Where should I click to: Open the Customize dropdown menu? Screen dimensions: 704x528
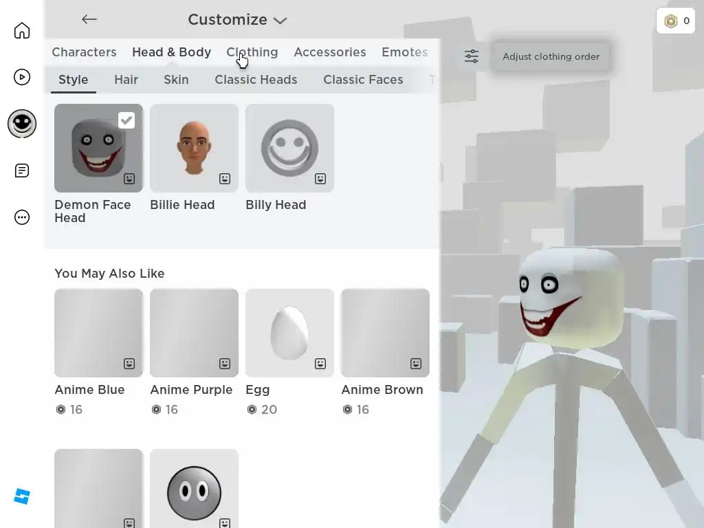click(237, 20)
